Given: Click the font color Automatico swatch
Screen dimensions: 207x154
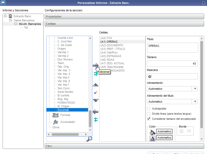Looking at the screenshot, I should (x=164, y=138).
